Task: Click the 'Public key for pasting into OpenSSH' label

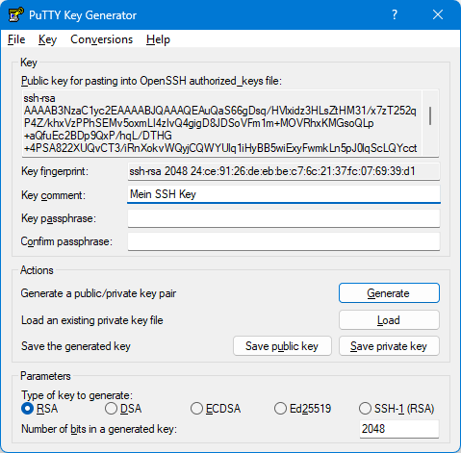Action: (151, 81)
